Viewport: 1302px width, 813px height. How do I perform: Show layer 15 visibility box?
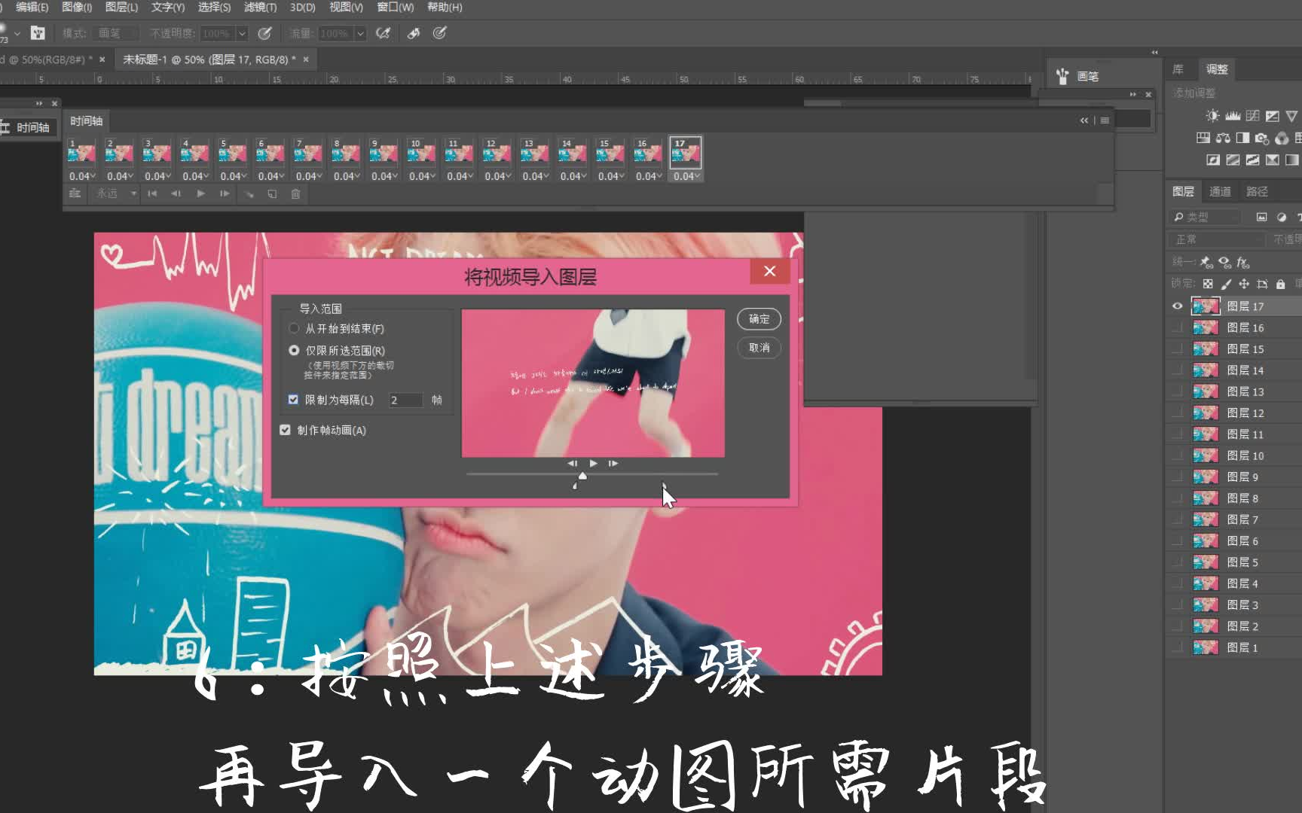click(1177, 349)
